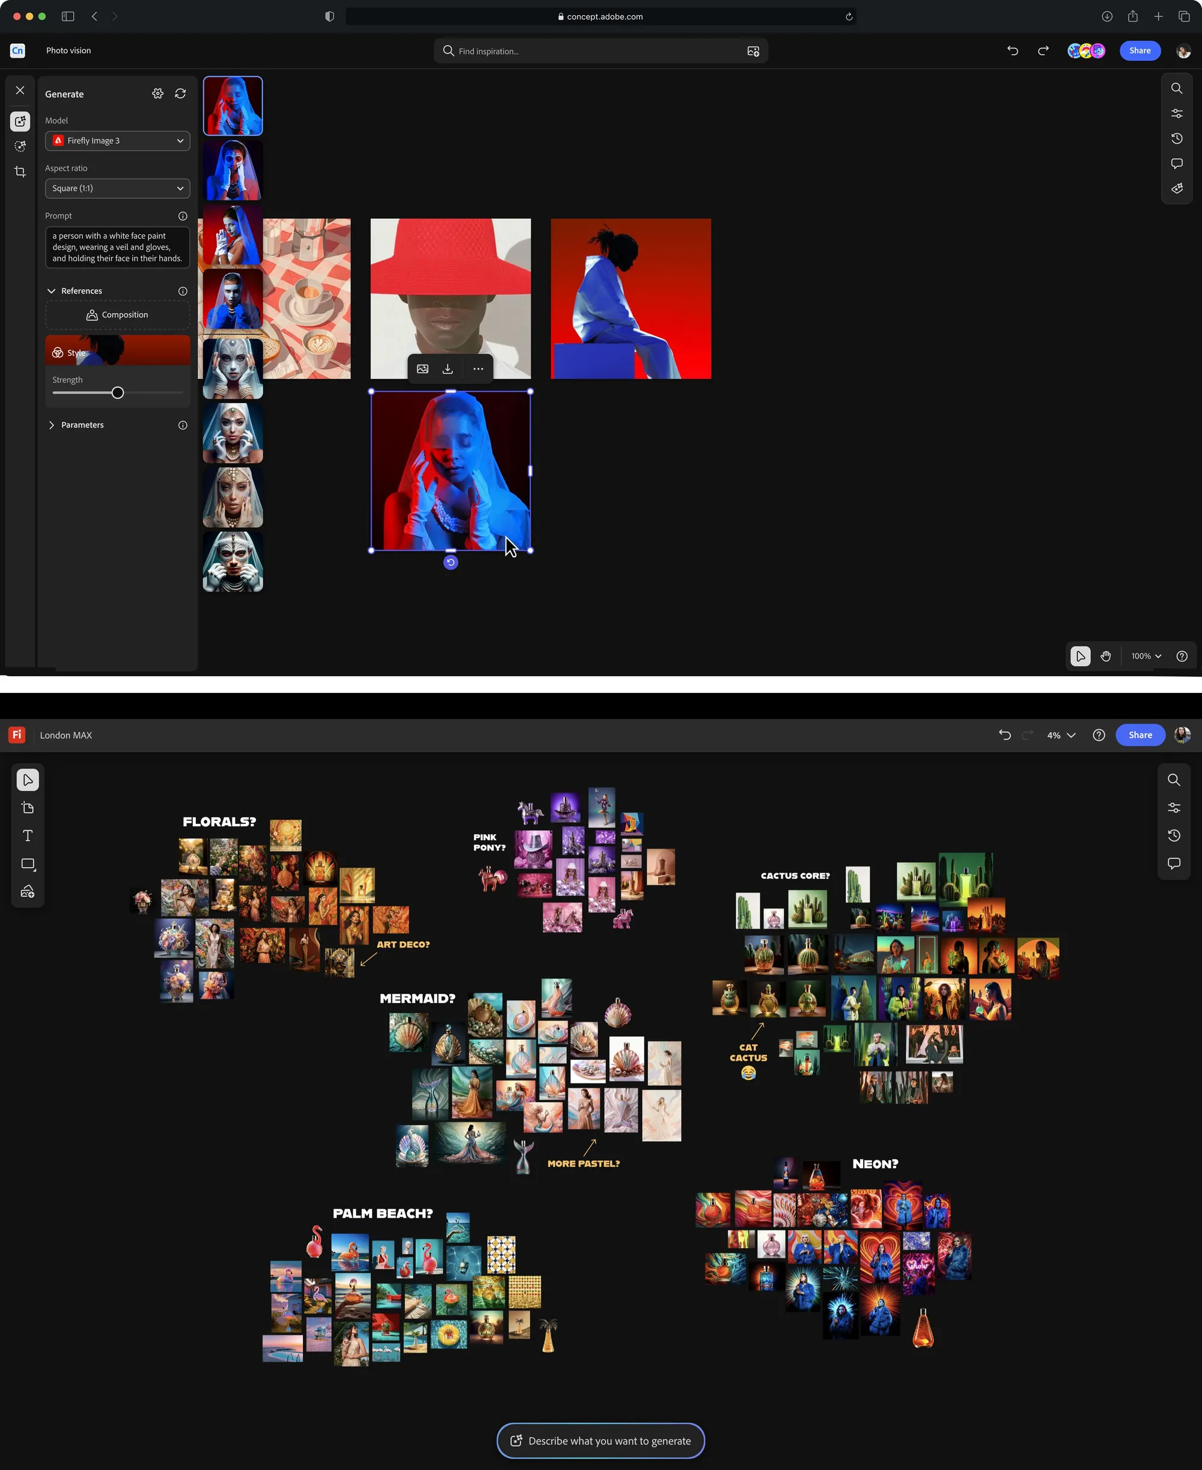Click the Composition reference button
The image size is (1202, 1470).
click(x=118, y=315)
